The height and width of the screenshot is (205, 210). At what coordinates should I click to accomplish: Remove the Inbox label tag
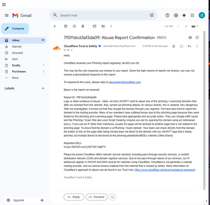pos(165,37)
